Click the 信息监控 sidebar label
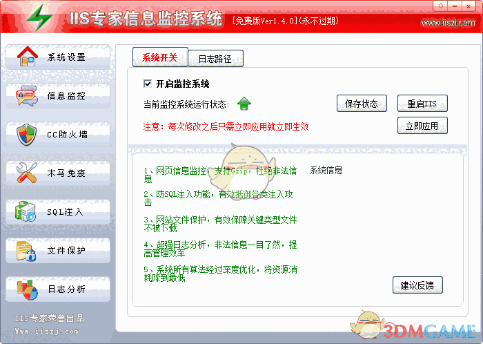Screen dimensions: 483x344 (x=66, y=96)
